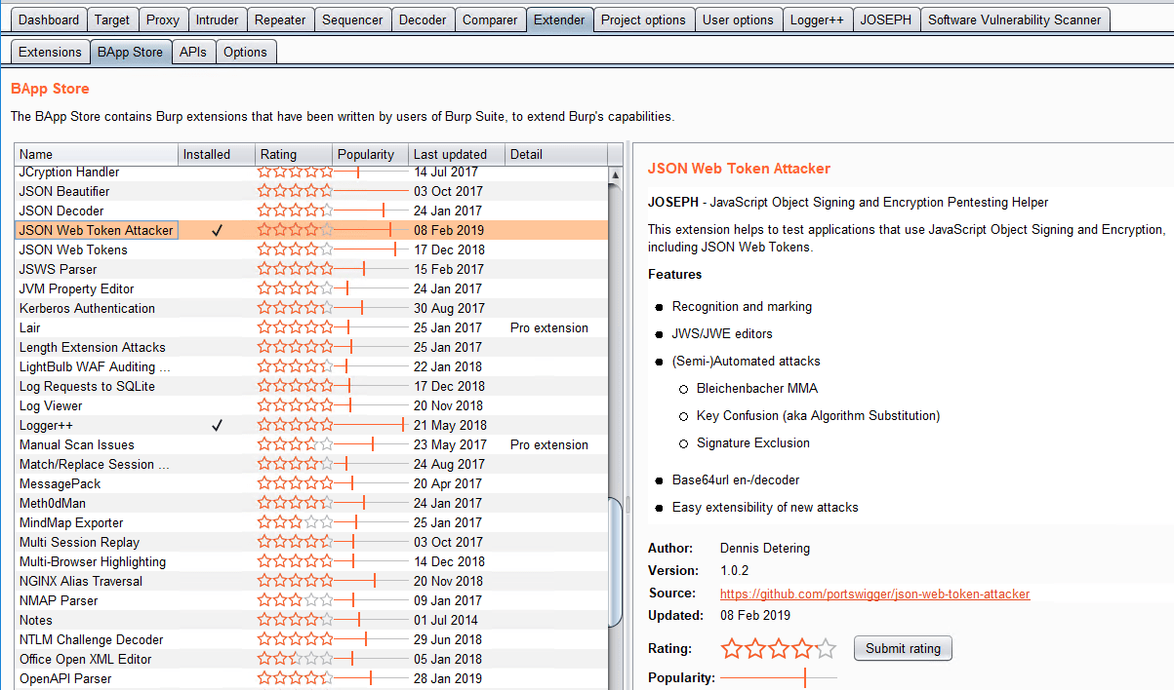Select the NGINX Alias Traversal extension
The height and width of the screenshot is (690, 1174).
click(311, 581)
